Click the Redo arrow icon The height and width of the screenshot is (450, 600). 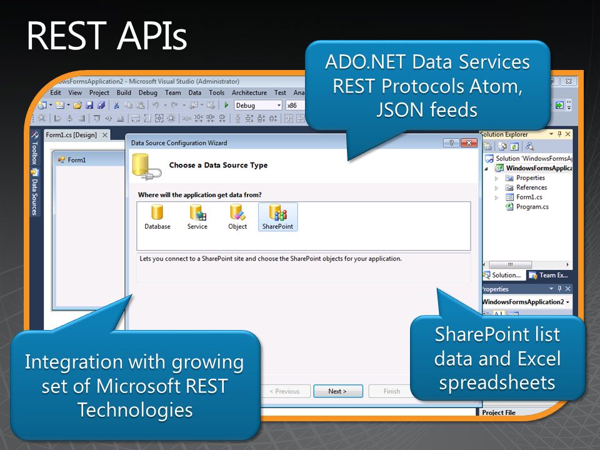pyautogui.click(x=174, y=105)
